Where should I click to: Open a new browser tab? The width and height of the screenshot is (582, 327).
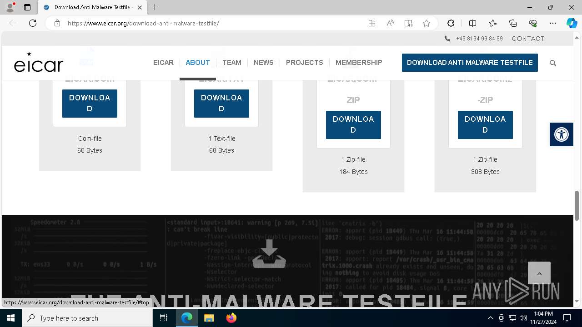(155, 7)
